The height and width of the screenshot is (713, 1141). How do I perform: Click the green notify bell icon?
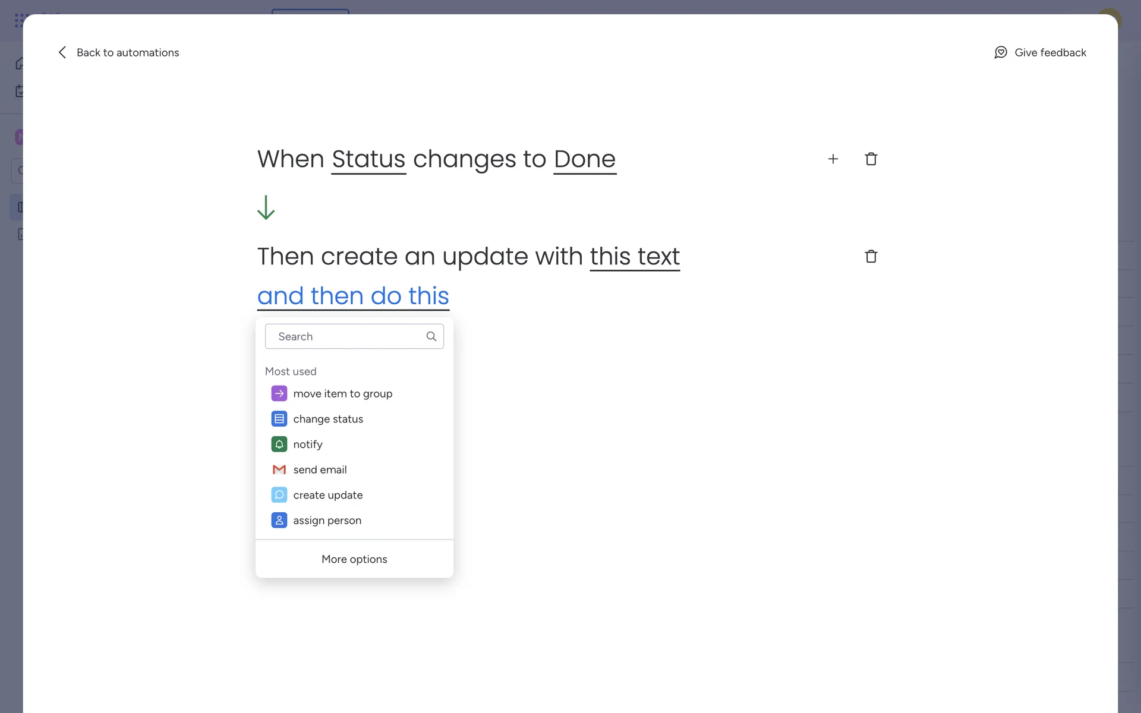[x=279, y=444]
